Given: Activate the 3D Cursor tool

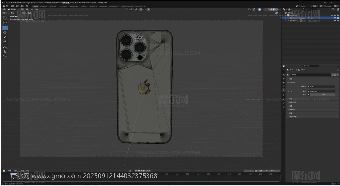Looking at the screenshot, I should [5, 23].
